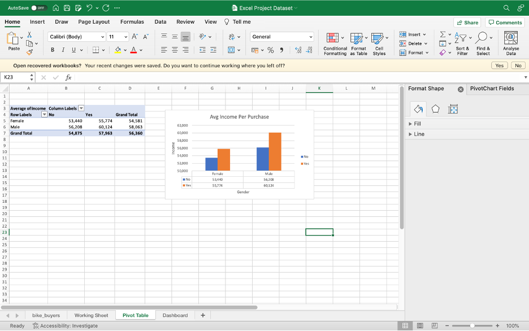Image resolution: width=529 pixels, height=331 pixels.
Task: Open the Number Format dropdown showing General
Action: 281,36
